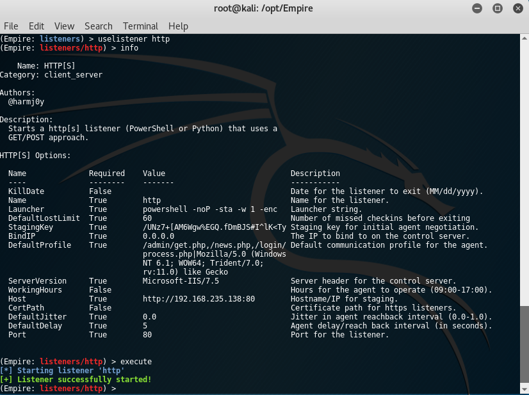Click 'GET/POST approach.' description line
The image size is (529, 395).
click(48, 138)
